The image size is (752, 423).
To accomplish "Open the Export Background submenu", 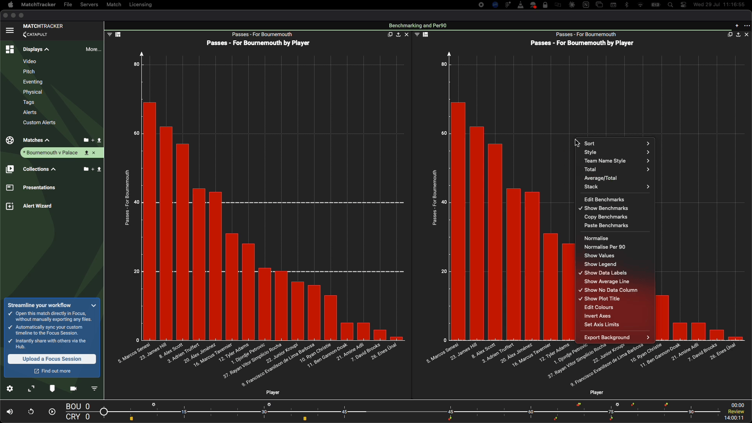I will click(616, 338).
